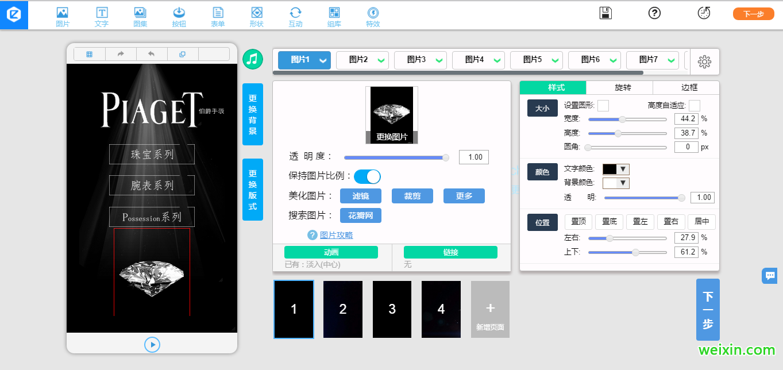Select page thumbnail 2
This screenshot has width=783, height=370.
click(343, 309)
